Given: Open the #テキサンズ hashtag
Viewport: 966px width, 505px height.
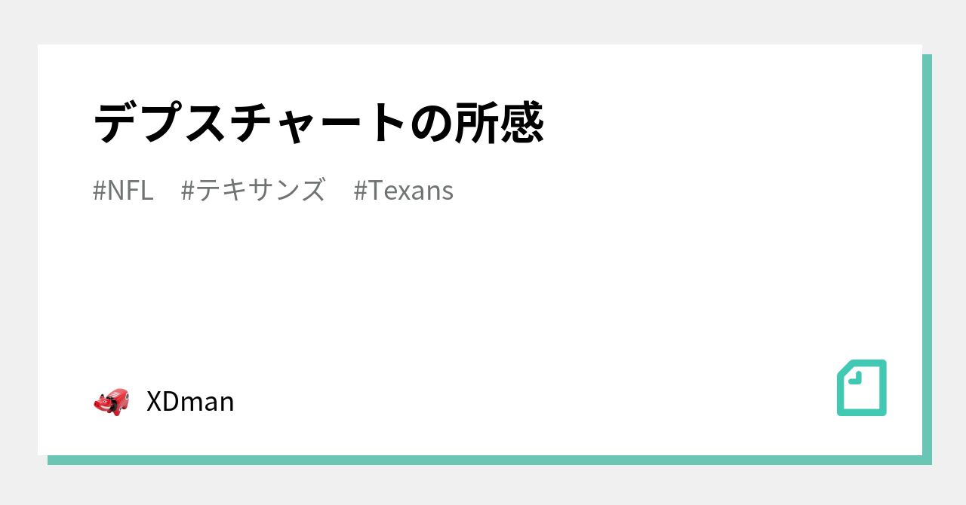Looking at the screenshot, I should (253, 191).
